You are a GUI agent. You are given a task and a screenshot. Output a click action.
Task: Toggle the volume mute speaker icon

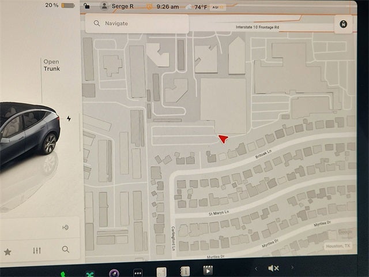click(x=273, y=268)
